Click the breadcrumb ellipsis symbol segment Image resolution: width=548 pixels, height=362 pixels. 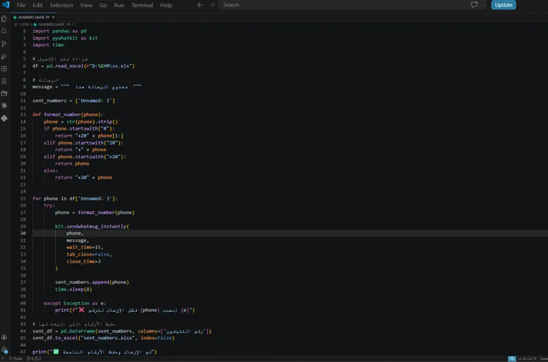76,25
